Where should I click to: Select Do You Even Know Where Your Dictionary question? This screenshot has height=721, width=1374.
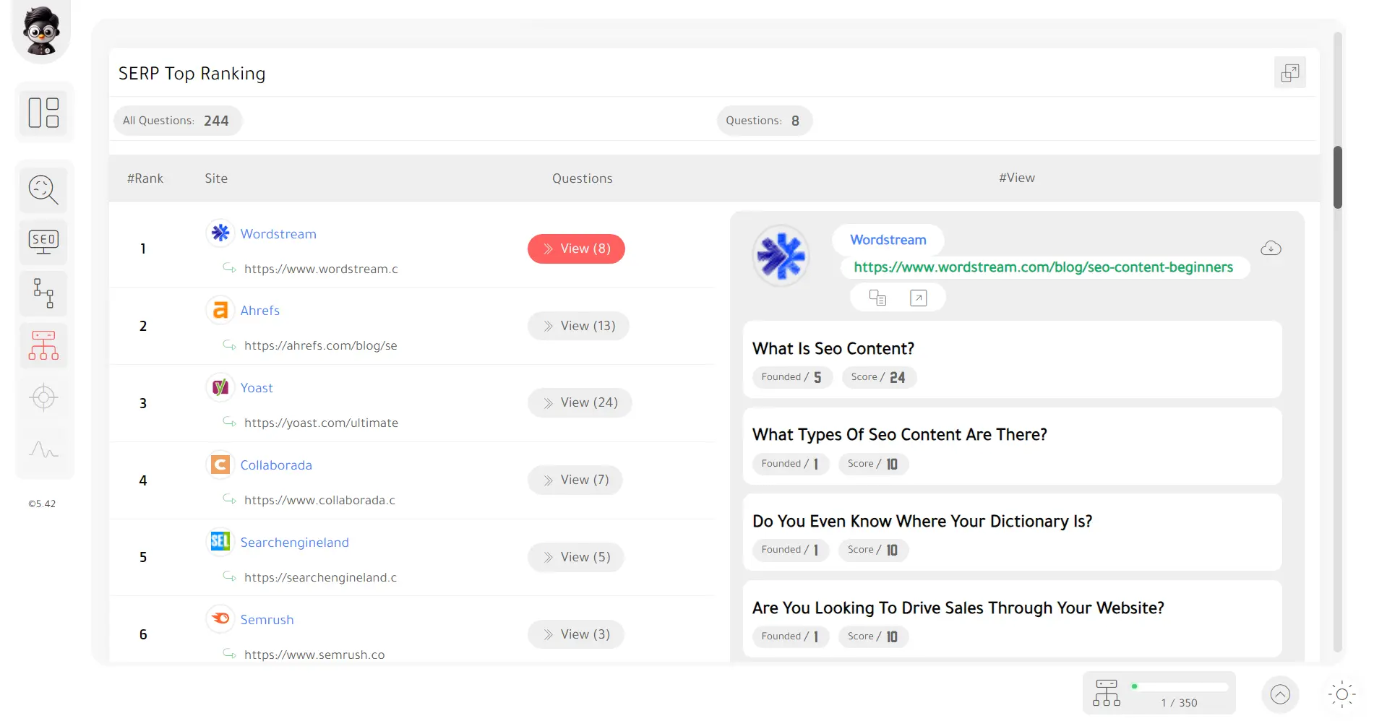(x=922, y=521)
